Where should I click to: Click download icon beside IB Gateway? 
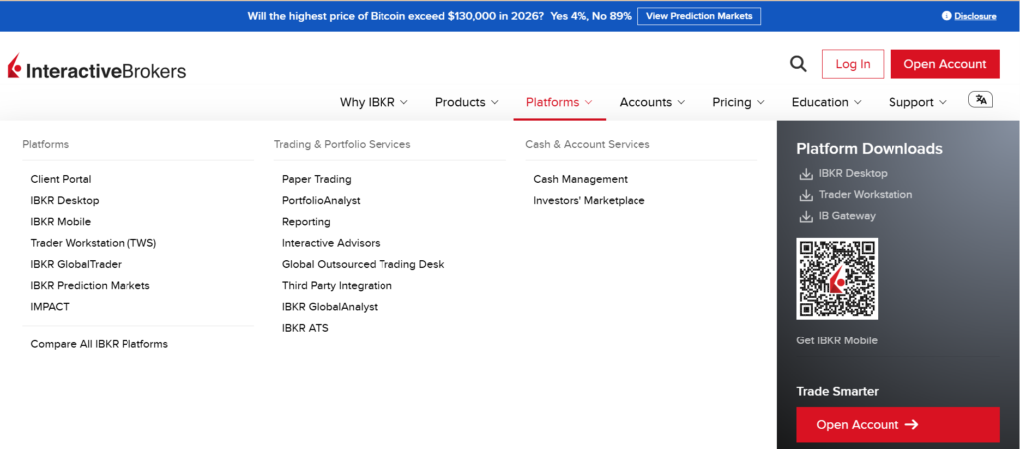pyautogui.click(x=805, y=216)
